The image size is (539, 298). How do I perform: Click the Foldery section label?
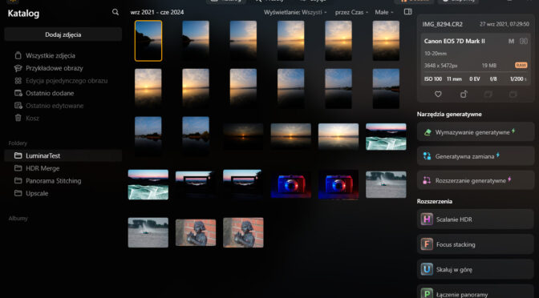tap(18, 143)
